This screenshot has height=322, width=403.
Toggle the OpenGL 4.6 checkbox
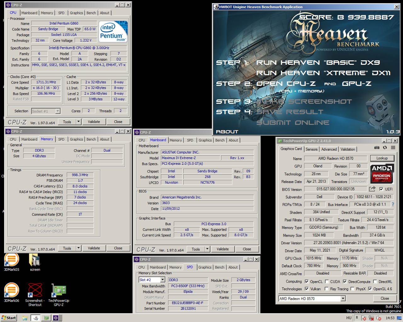370,289
